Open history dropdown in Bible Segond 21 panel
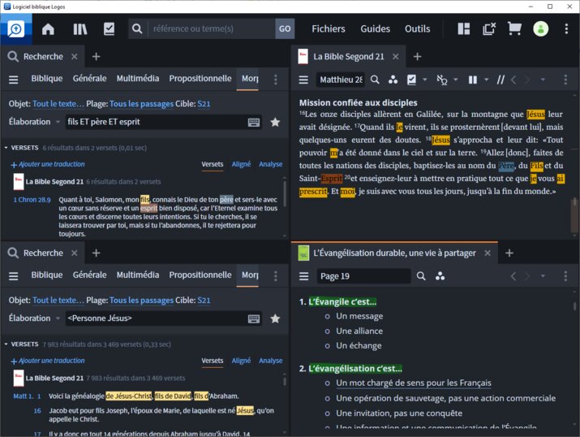 [543, 80]
